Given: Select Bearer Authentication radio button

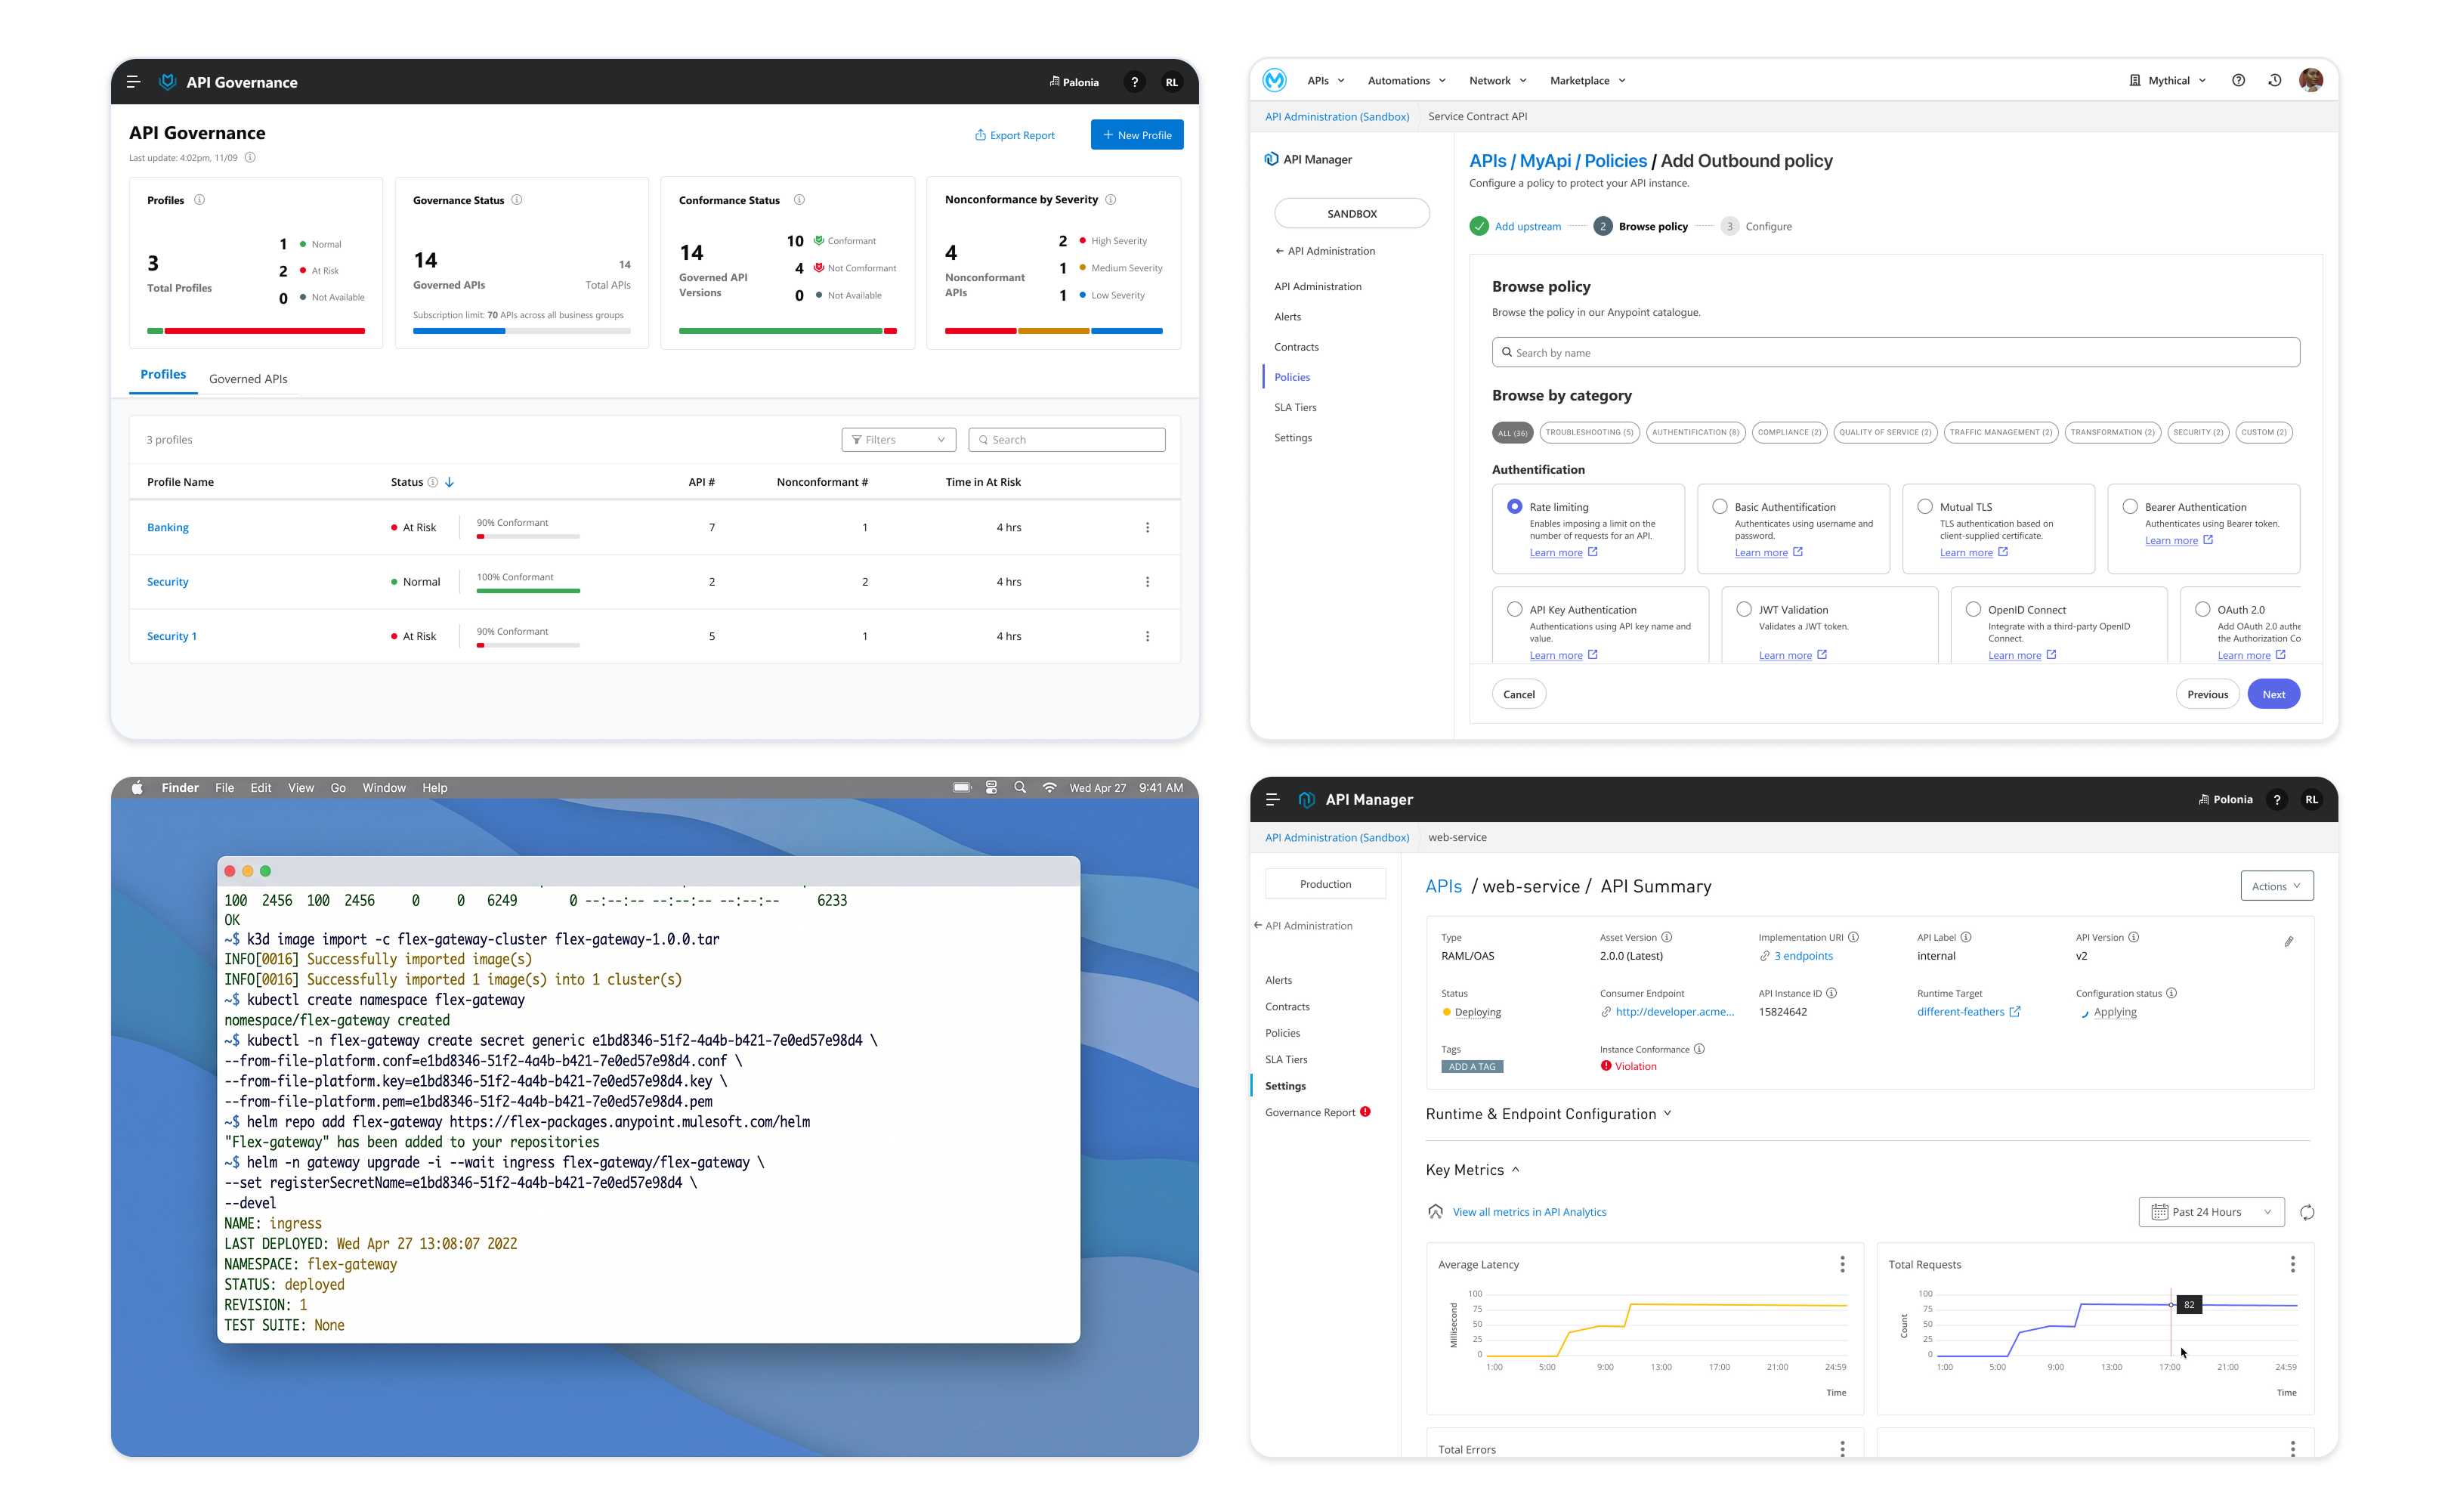Looking at the screenshot, I should pos(2130,507).
